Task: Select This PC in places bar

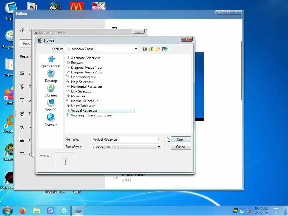Action: point(51,105)
